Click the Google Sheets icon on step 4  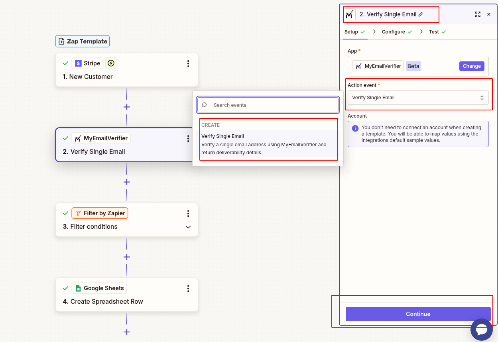click(x=78, y=288)
